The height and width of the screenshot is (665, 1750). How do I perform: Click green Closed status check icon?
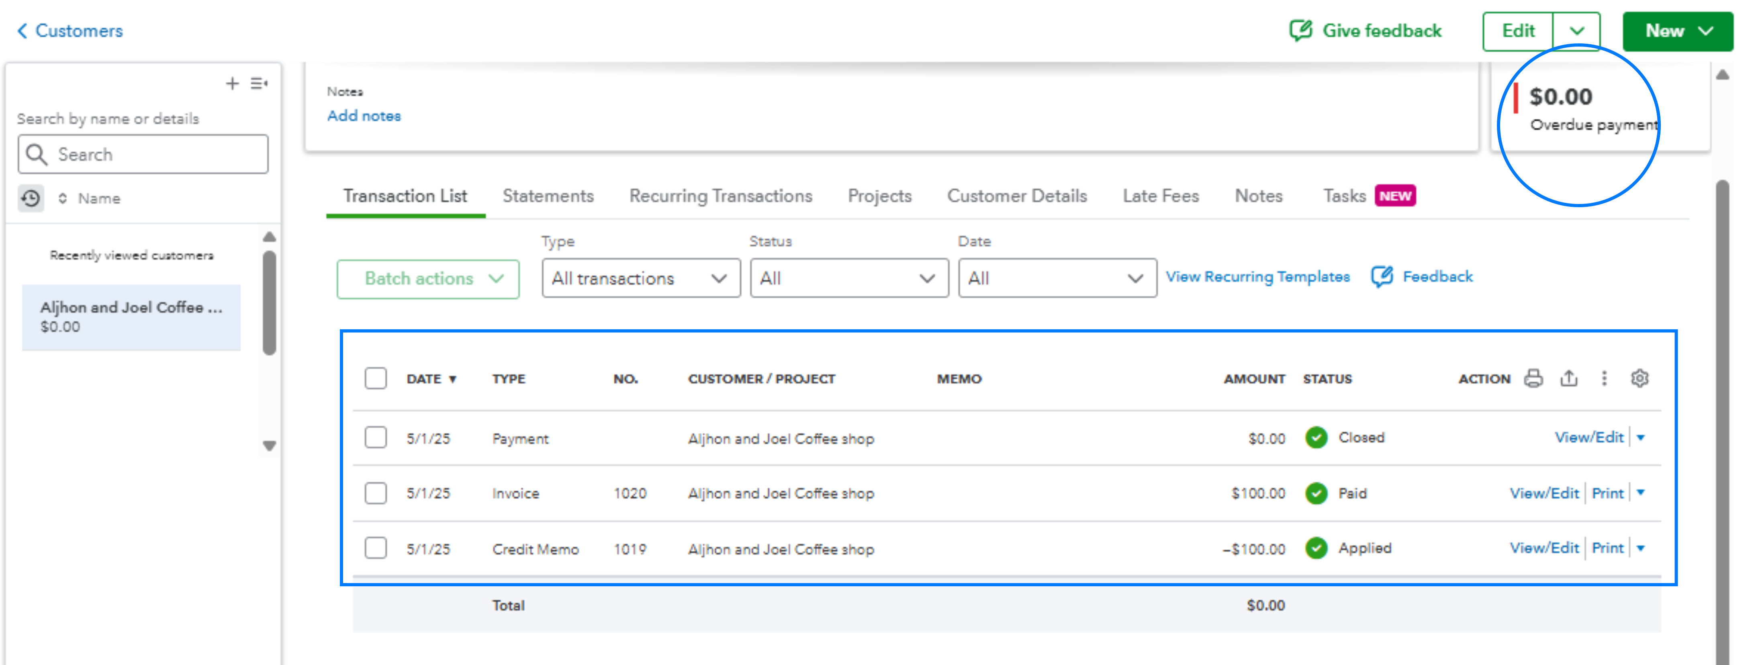pos(1316,437)
